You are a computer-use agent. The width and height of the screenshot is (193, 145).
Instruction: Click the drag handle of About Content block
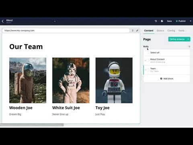click(x=146, y=60)
